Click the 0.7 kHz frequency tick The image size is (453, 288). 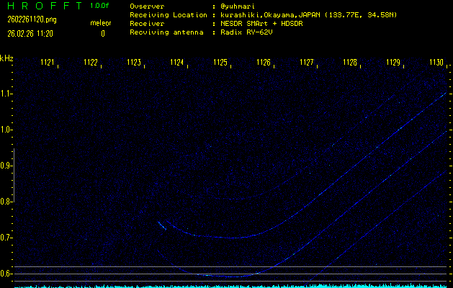click(x=6, y=238)
